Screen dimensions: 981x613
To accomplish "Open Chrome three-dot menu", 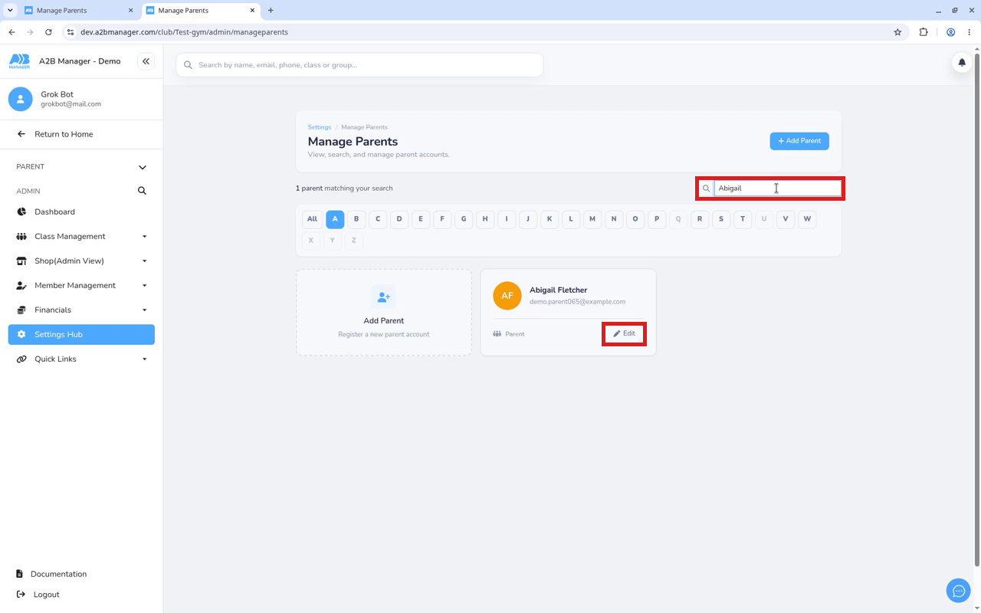I will (970, 32).
